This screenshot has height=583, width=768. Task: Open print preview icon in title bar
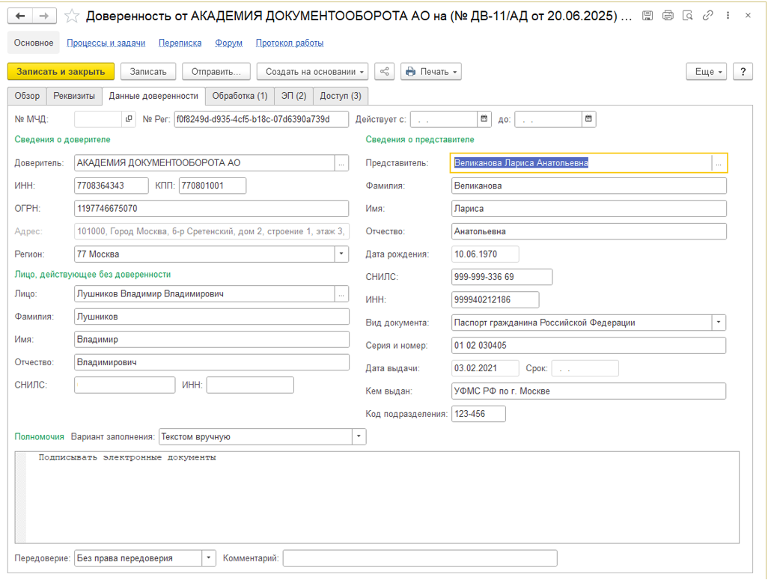[688, 16]
